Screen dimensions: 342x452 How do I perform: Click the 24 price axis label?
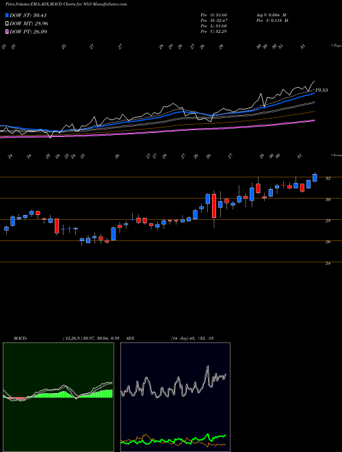[x=328, y=263]
